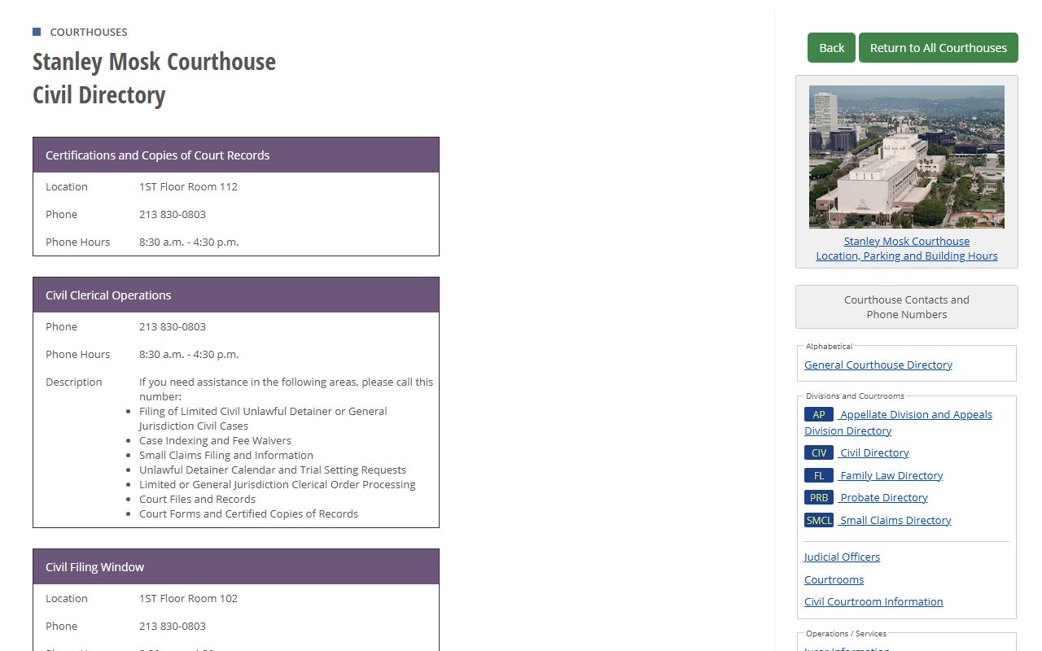
Task: Click the Civil Filing Window header
Action: click(236, 566)
